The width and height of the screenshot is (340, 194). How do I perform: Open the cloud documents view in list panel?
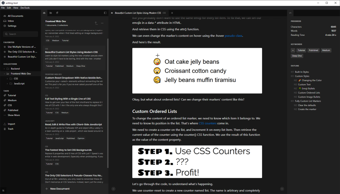(44, 13)
